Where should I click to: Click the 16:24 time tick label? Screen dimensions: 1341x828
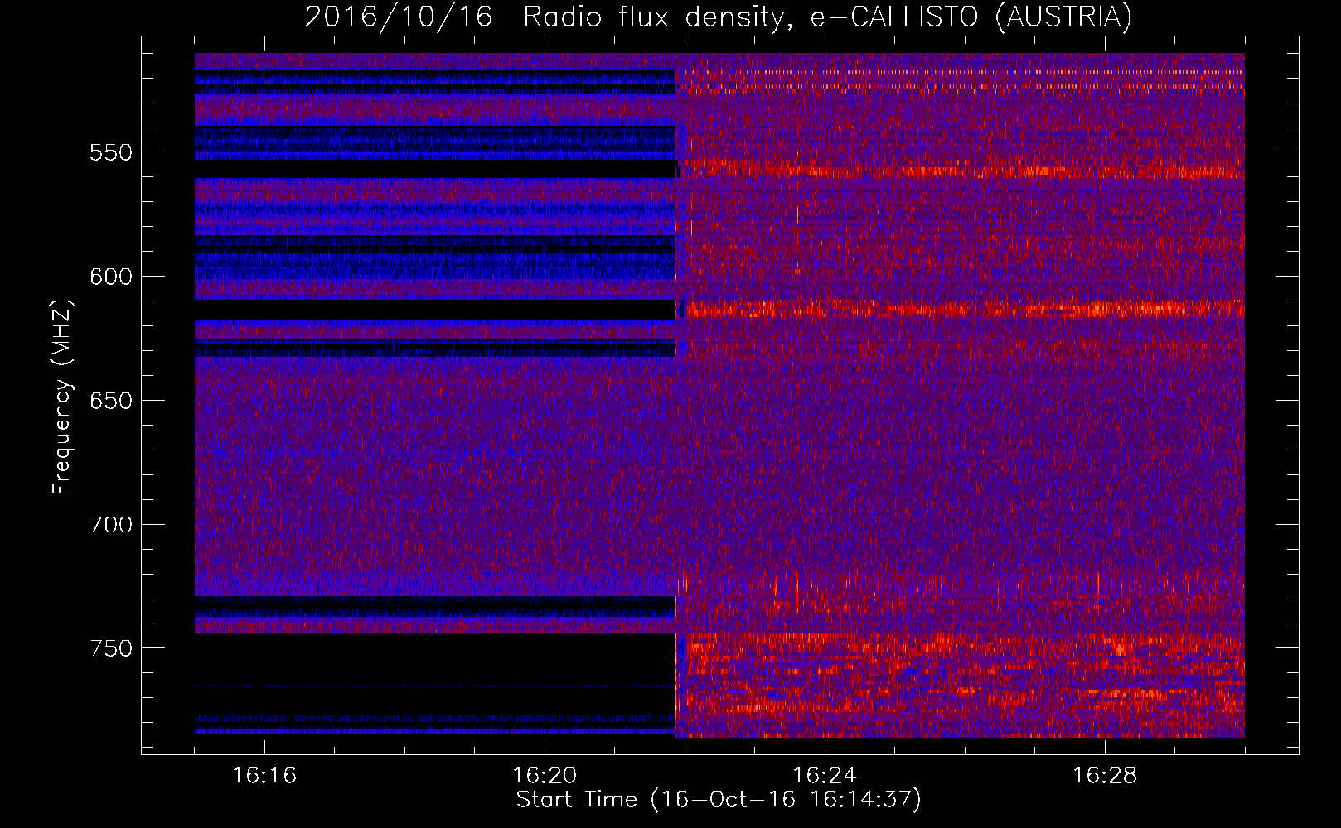825,776
